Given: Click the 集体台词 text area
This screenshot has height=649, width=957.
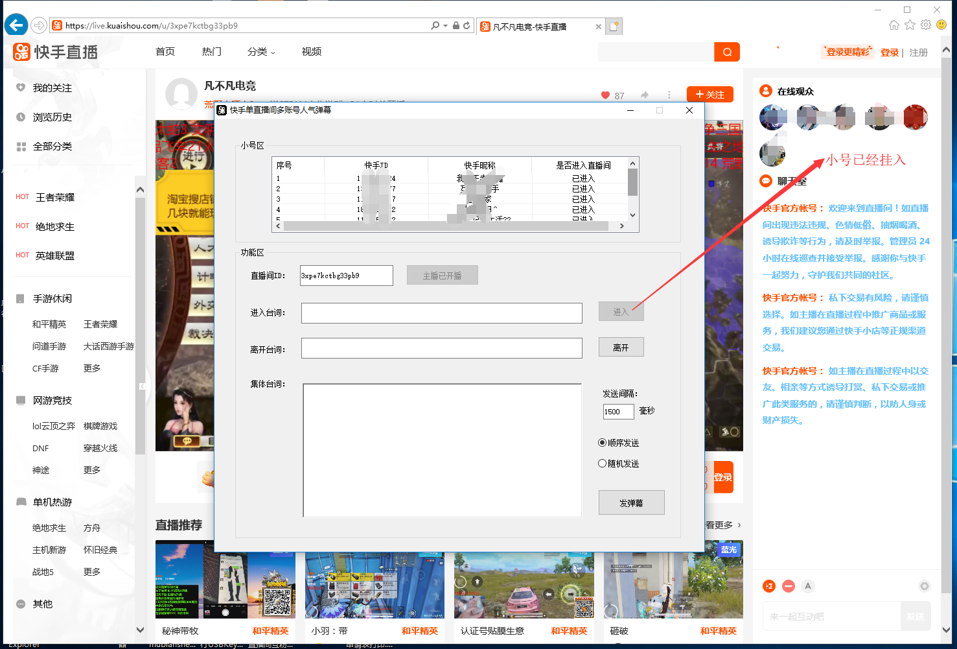Looking at the screenshot, I should click(x=443, y=450).
